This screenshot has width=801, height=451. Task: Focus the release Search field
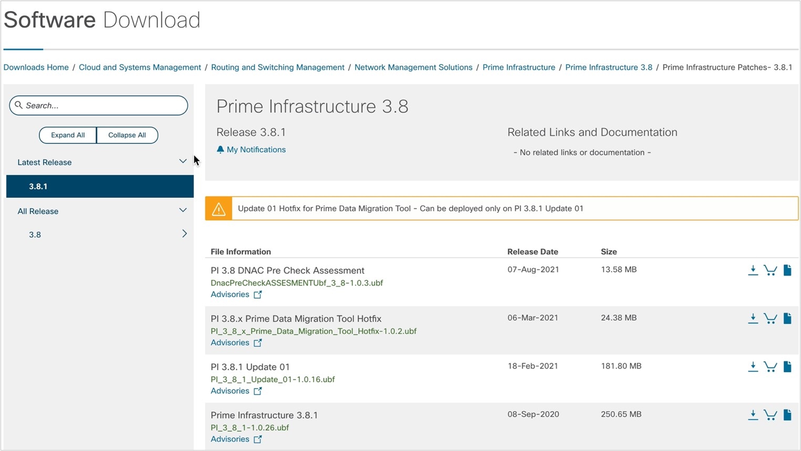pos(98,106)
